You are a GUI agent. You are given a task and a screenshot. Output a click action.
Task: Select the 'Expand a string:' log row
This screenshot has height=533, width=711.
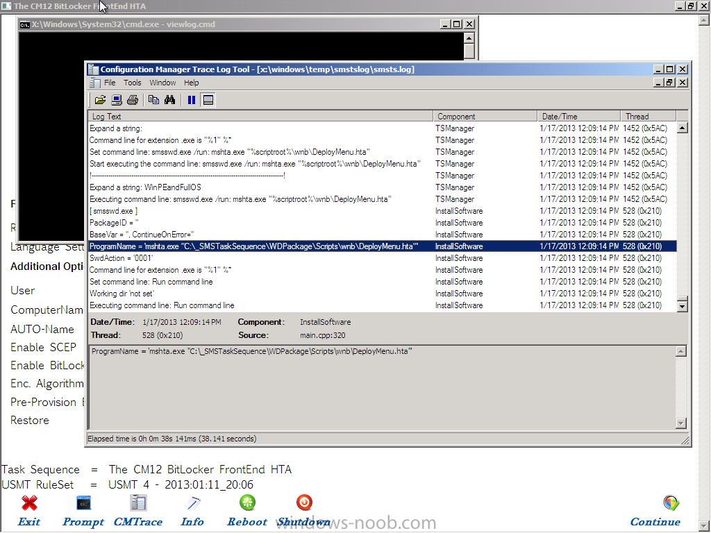[383, 128]
